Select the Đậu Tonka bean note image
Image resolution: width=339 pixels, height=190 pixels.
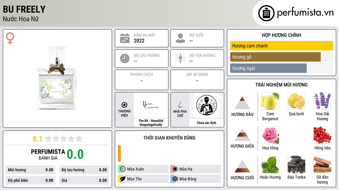(x=296, y=164)
